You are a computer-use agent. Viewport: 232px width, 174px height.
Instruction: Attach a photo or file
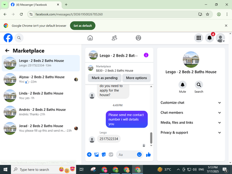point(97,155)
